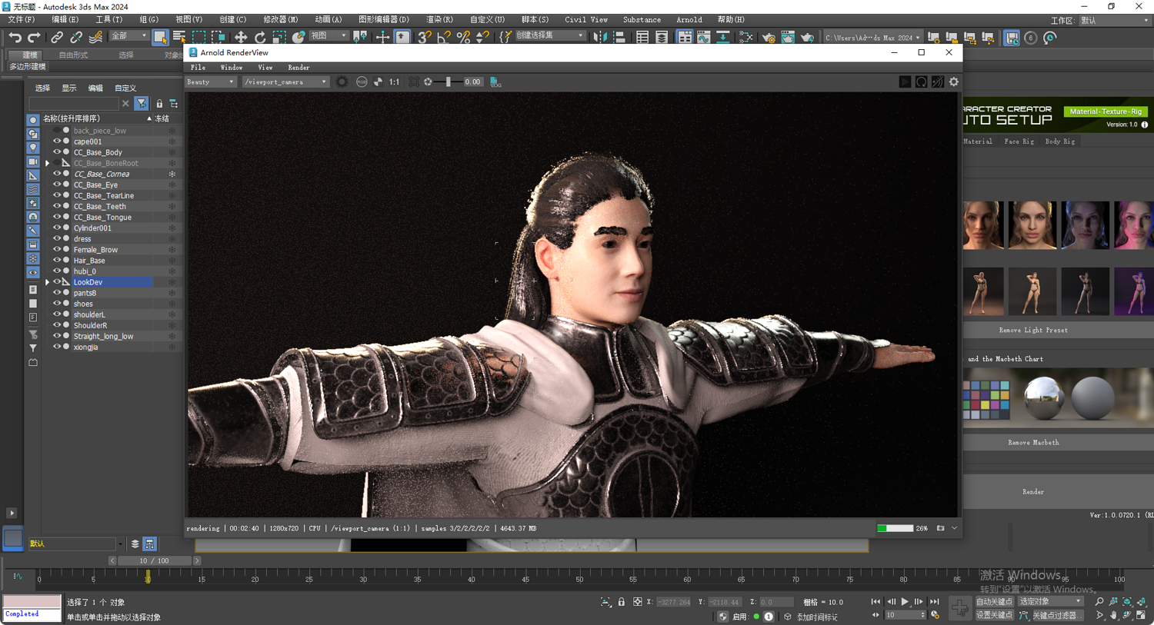This screenshot has width=1154, height=625.
Task: Expand the CC_Base_BoneRoot tree item
Action: 47,163
